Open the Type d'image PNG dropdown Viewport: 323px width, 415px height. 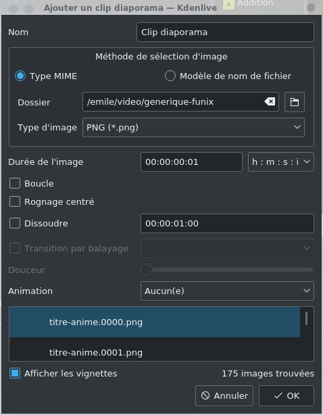click(193, 128)
